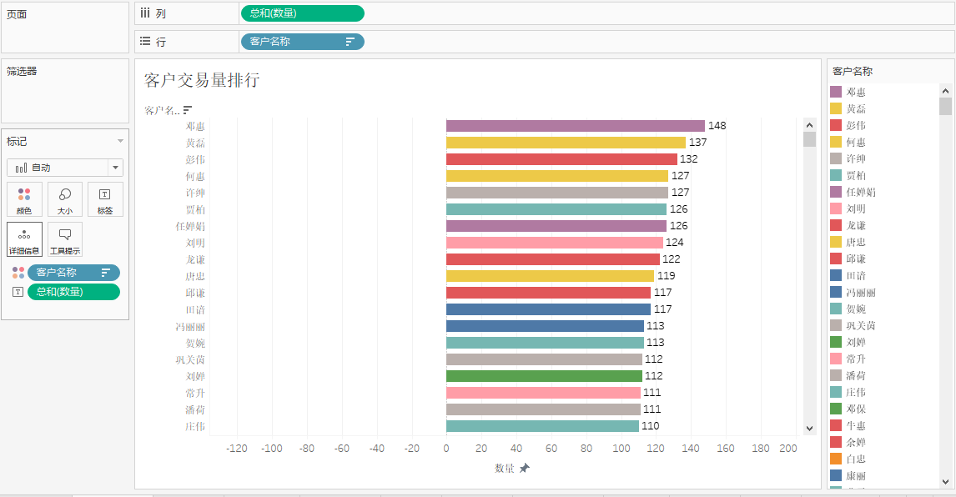Select the 客户名称 pill on rows shelf
This screenshot has height=497, width=956.
click(302, 41)
